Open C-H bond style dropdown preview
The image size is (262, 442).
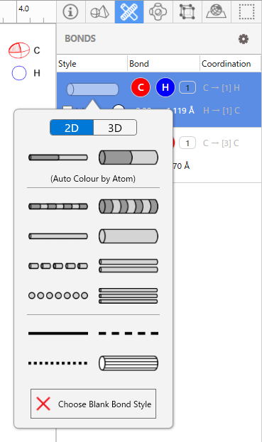click(x=92, y=89)
